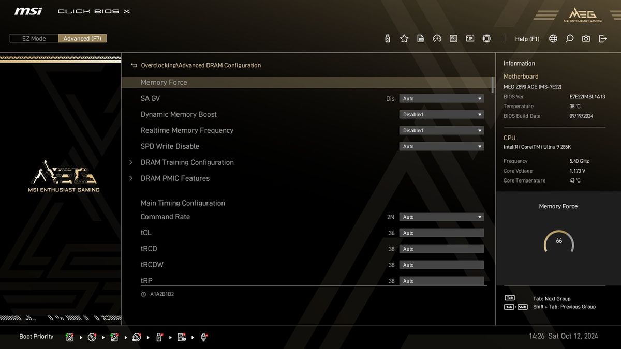Open the SPD Write Disable dropdown
The width and height of the screenshot is (621, 349).
(x=441, y=146)
